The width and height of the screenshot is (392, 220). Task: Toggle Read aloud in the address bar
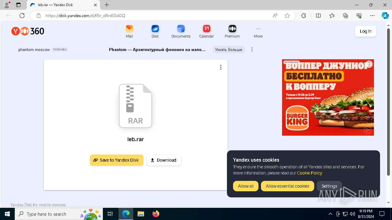(x=275, y=16)
